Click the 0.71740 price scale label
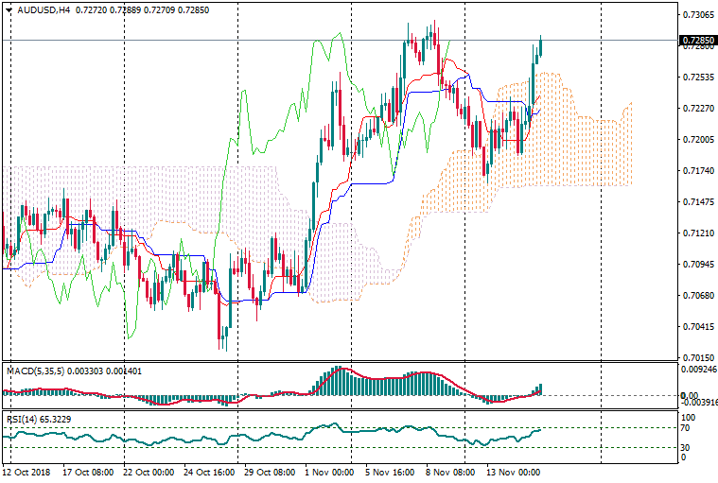 (695, 171)
